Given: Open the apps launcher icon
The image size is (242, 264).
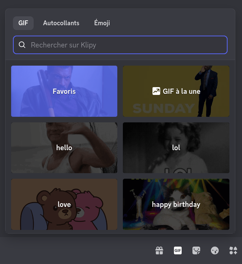Looking at the screenshot, I should tap(233, 251).
